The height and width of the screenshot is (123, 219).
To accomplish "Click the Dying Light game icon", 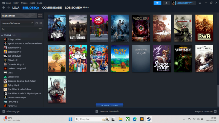I will tap(5, 85).
